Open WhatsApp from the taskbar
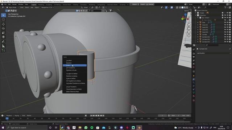 point(86,127)
